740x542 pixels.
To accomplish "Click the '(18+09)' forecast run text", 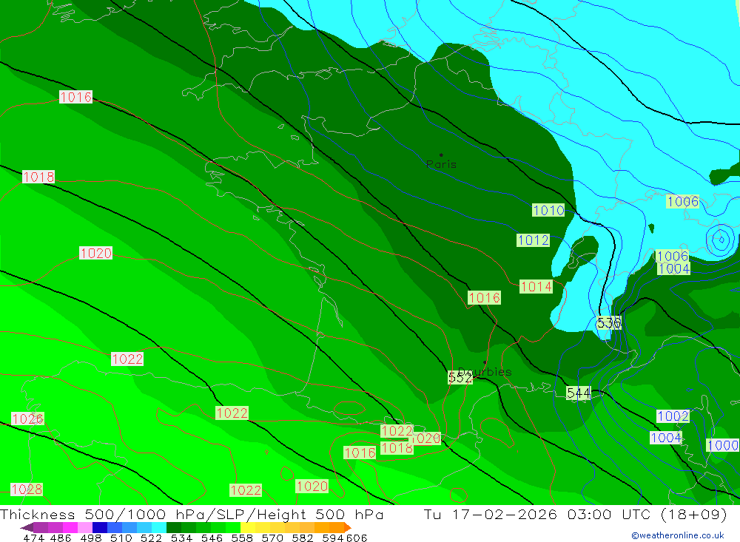I will [694, 515].
